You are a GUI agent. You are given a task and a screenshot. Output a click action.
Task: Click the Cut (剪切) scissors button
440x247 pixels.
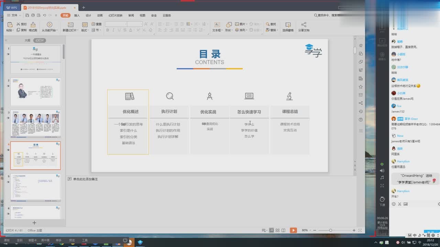(x=21, y=24)
